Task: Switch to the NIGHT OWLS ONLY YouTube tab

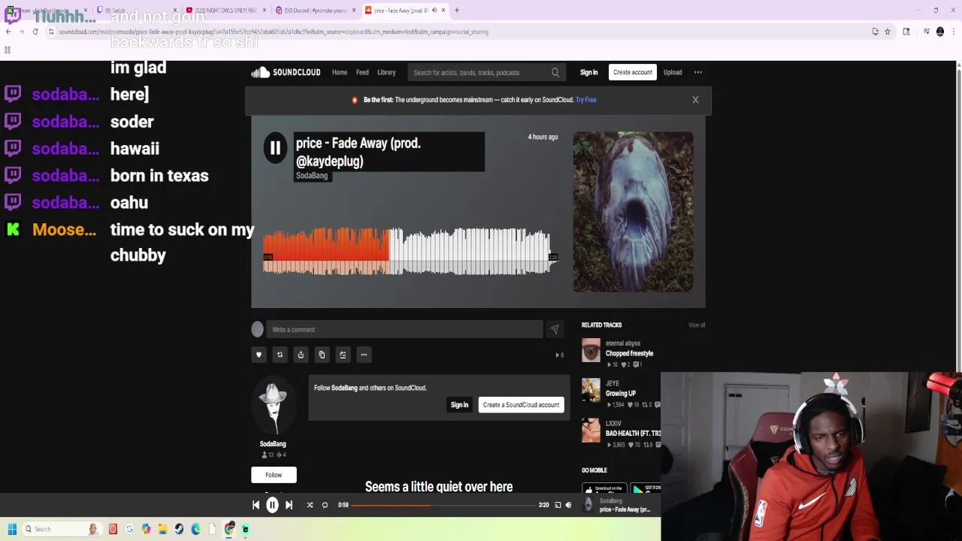Action: [225, 11]
